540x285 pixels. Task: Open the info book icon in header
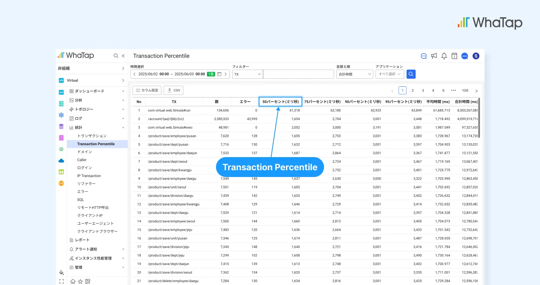click(x=454, y=56)
